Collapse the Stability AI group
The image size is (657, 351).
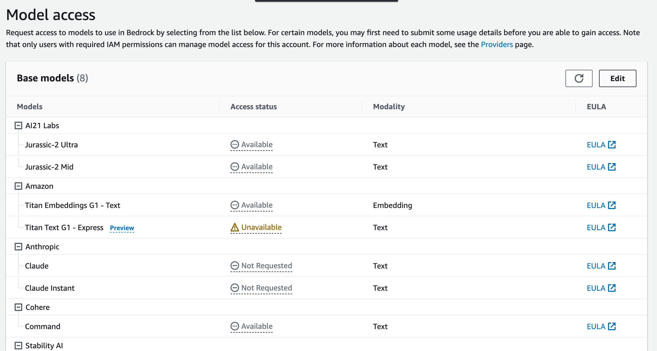pos(18,346)
